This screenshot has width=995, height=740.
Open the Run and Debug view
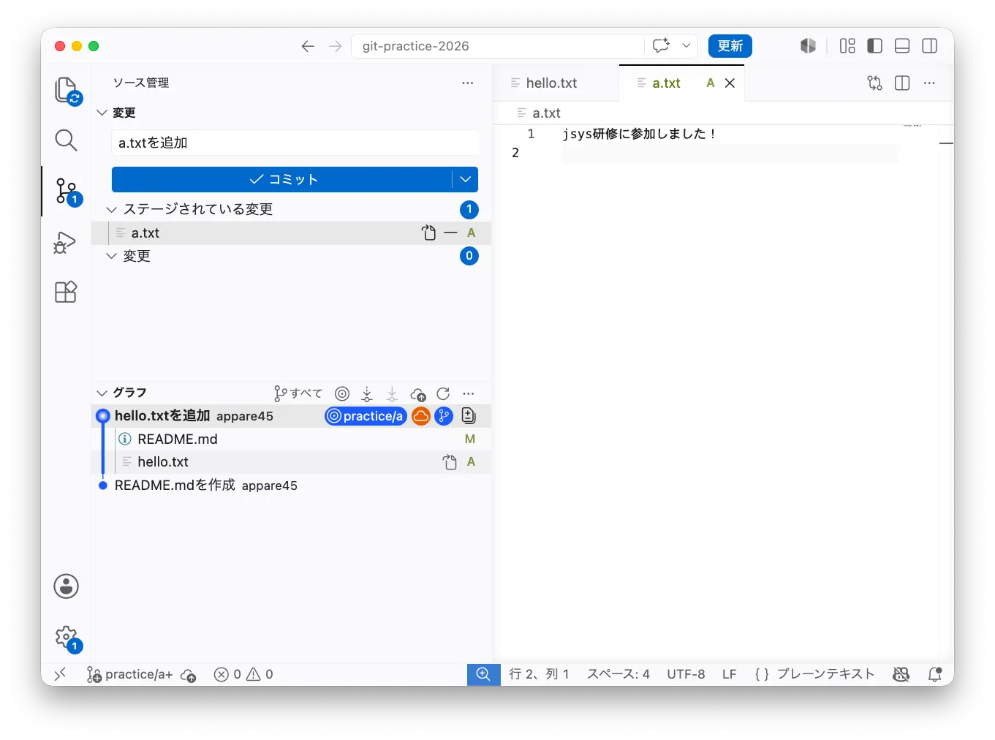pyautogui.click(x=65, y=242)
